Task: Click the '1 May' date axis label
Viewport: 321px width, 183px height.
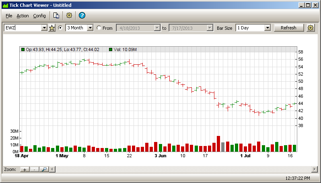Action: click(x=62, y=156)
